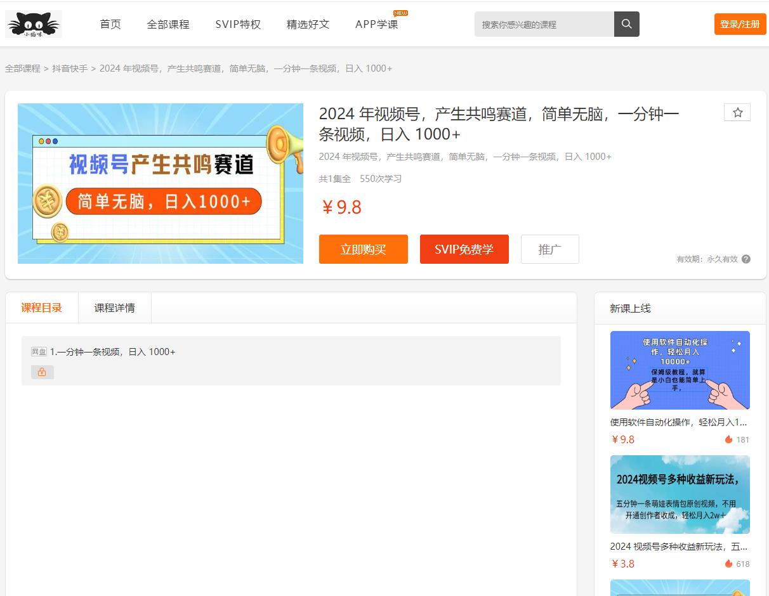Open the SVIP特权 nav item
Image resolution: width=769 pixels, height=596 pixels.
click(x=238, y=24)
